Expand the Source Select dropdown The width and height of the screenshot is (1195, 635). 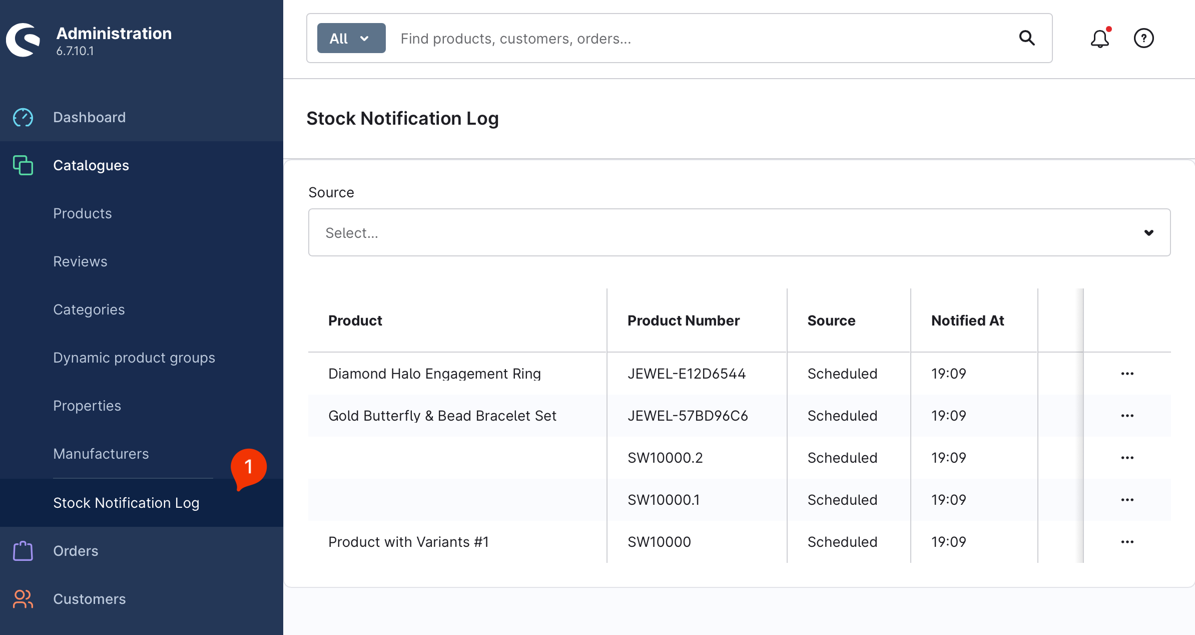point(740,232)
